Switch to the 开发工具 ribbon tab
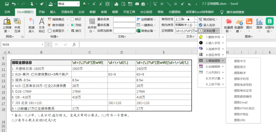 pos(129,12)
